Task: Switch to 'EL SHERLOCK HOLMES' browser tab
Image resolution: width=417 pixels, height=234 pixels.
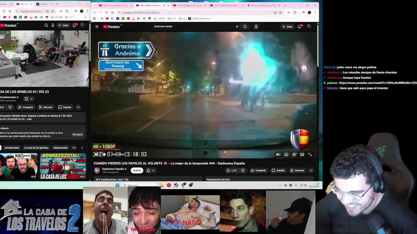Action: click(x=226, y=5)
